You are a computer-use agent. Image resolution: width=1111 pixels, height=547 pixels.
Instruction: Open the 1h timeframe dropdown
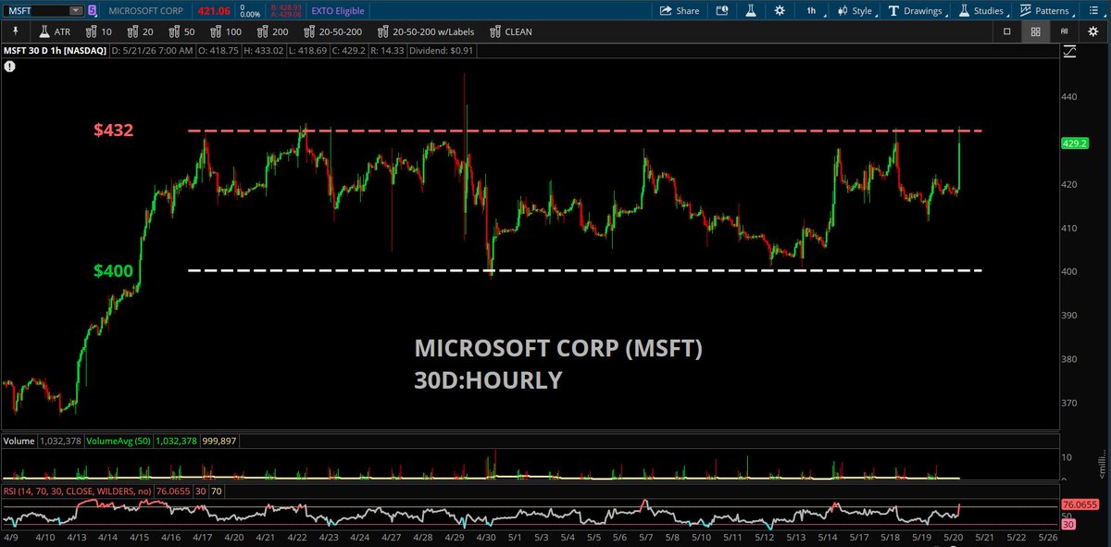(x=814, y=11)
